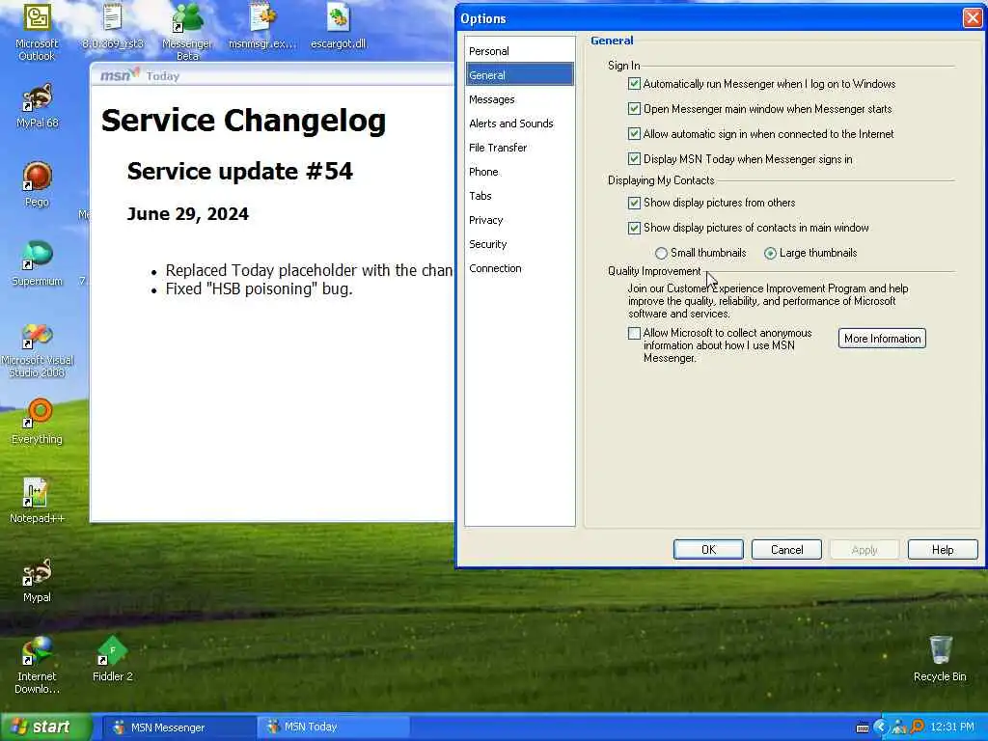Open the Messages options category
Viewport: 988px width, 741px height.
click(520, 99)
